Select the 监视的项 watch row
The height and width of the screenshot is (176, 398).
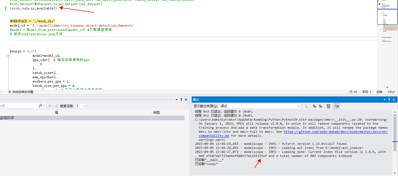[92, 118]
